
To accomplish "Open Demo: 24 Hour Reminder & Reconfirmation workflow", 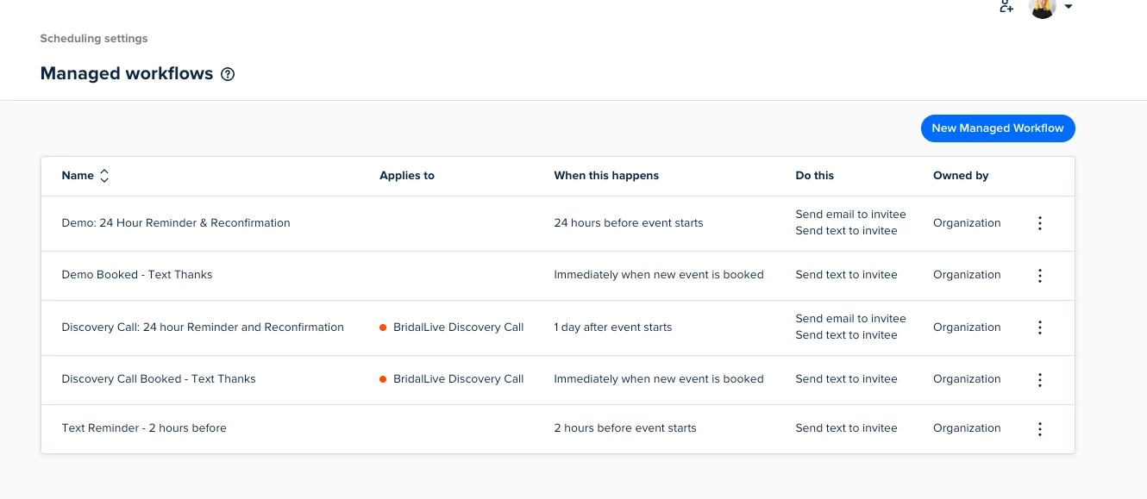I will click(176, 223).
